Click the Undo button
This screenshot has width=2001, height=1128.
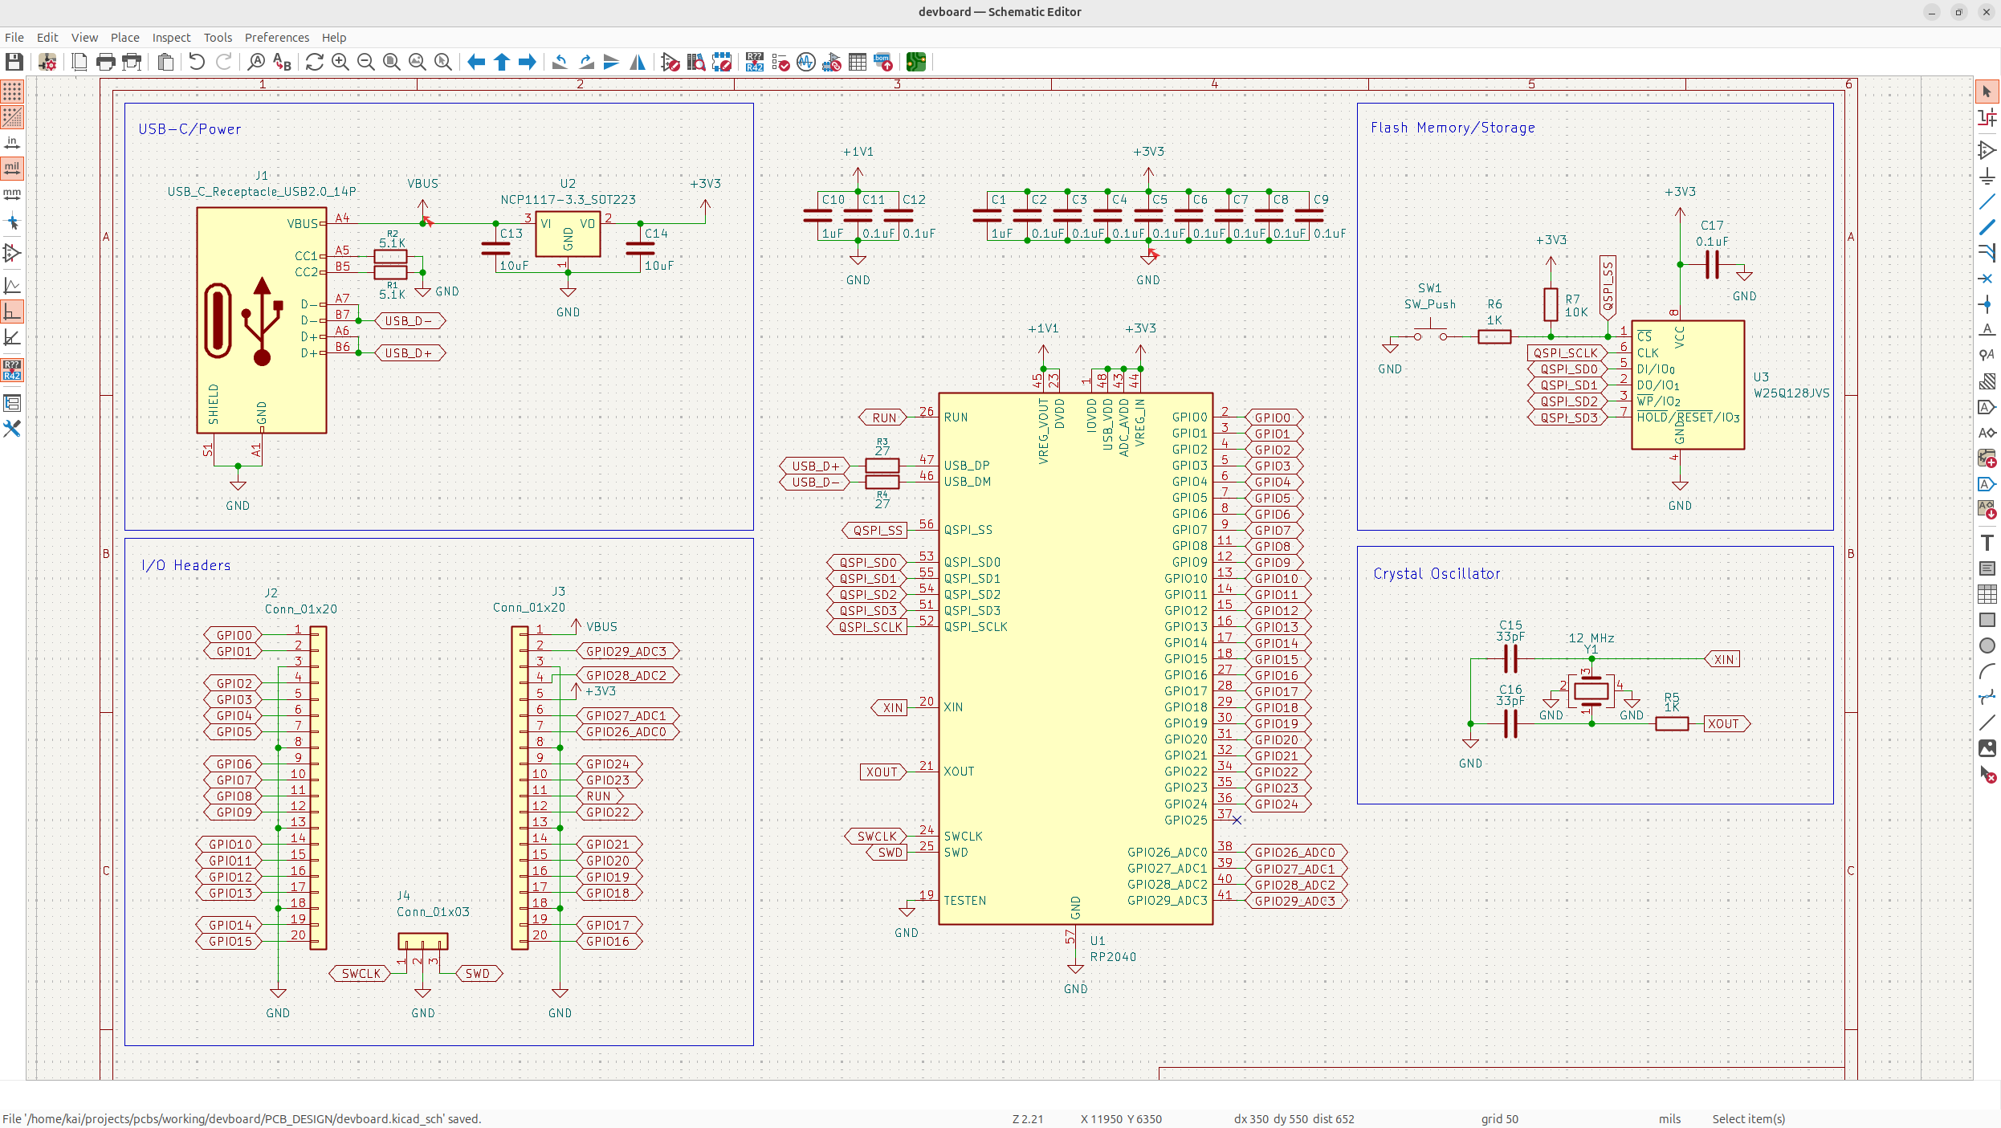click(197, 62)
